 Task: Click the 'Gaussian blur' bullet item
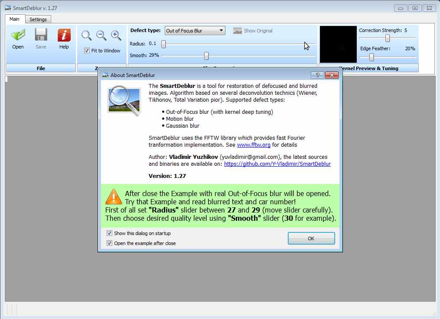click(x=183, y=126)
